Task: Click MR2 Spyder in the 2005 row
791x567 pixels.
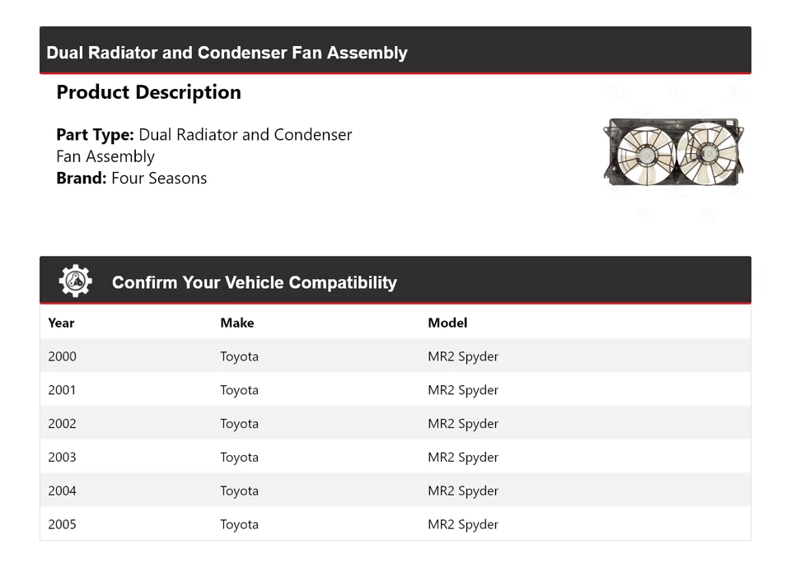Action: tap(463, 524)
